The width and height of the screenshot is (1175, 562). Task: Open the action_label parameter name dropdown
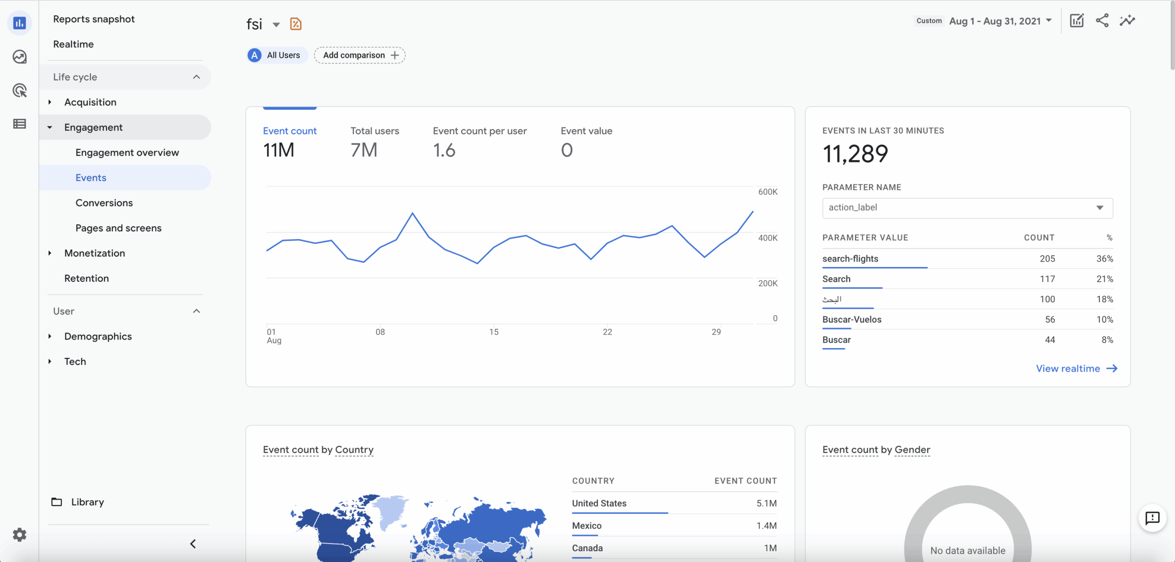coord(968,208)
